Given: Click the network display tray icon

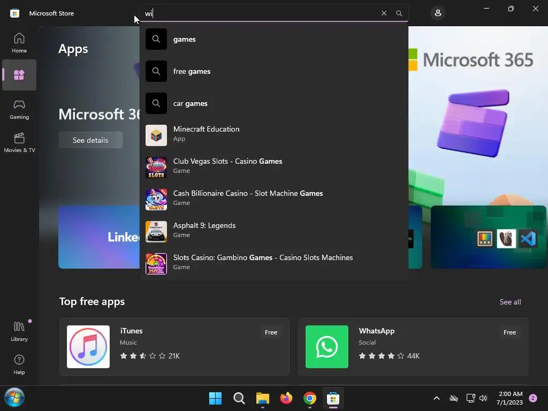Looking at the screenshot, I should coord(470,398).
